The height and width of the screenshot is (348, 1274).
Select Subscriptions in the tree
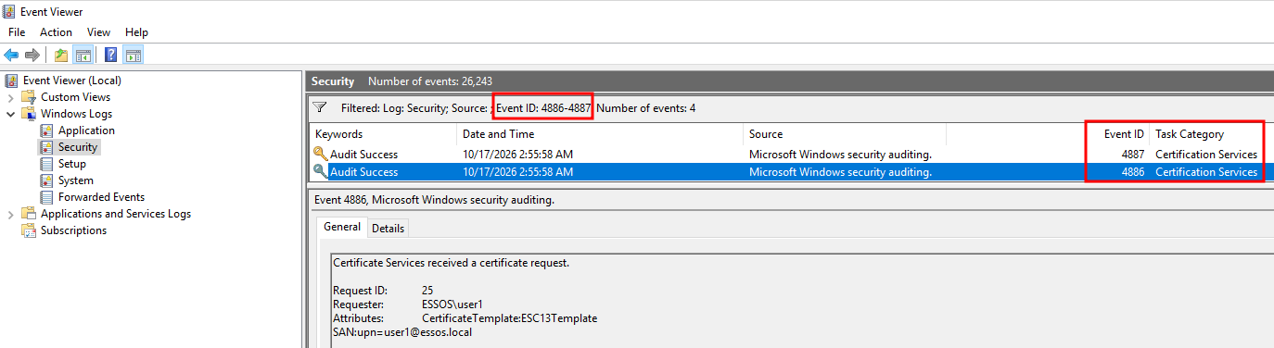click(73, 230)
